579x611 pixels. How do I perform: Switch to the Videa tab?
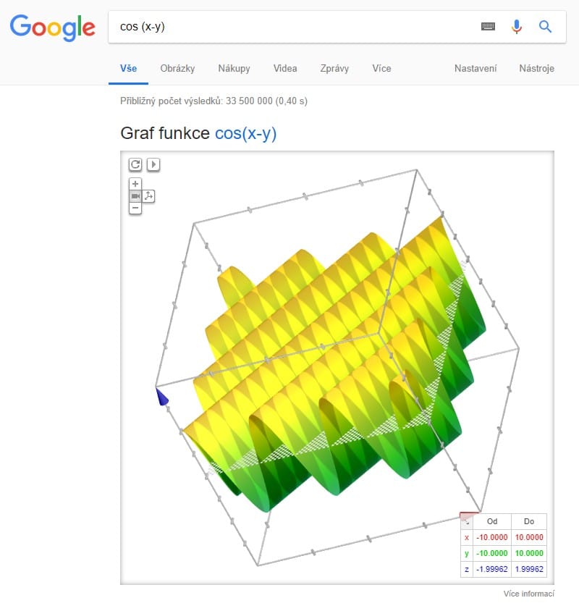[x=285, y=69]
